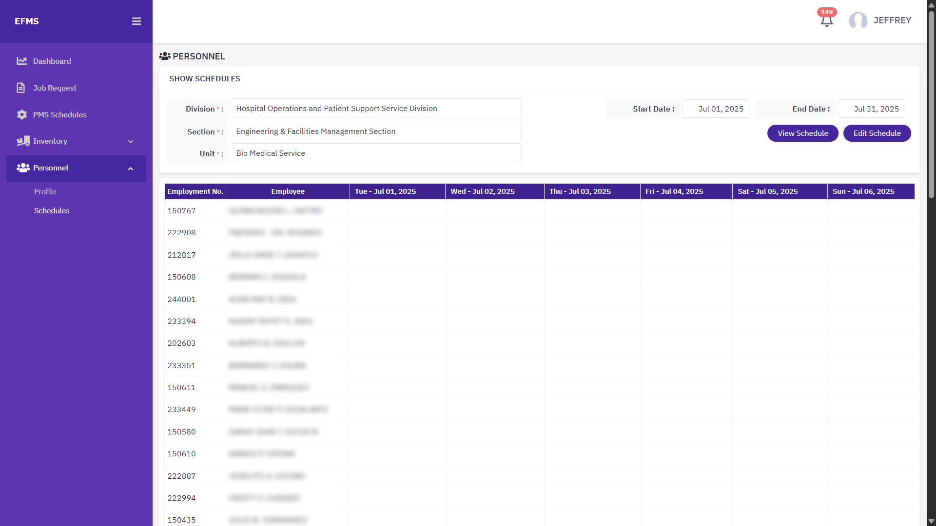This screenshot has height=526, width=936.
Task: Open the Section dropdown field
Action: click(375, 131)
